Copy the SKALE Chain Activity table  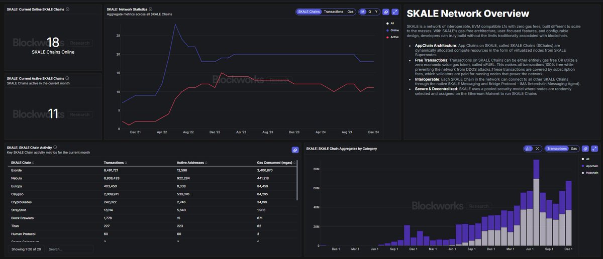click(295, 150)
